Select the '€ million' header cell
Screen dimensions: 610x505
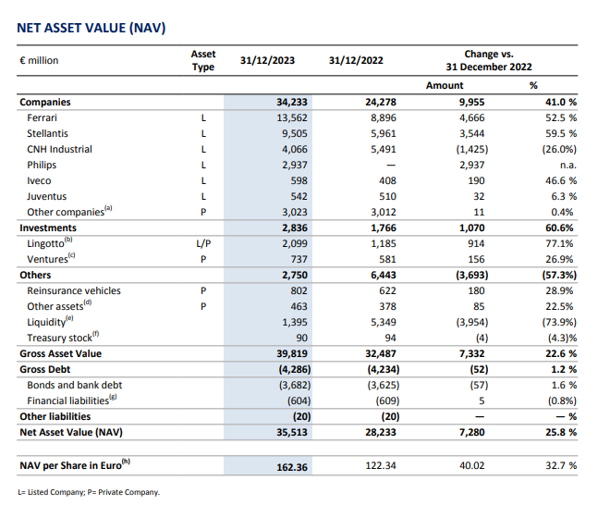coord(39,60)
